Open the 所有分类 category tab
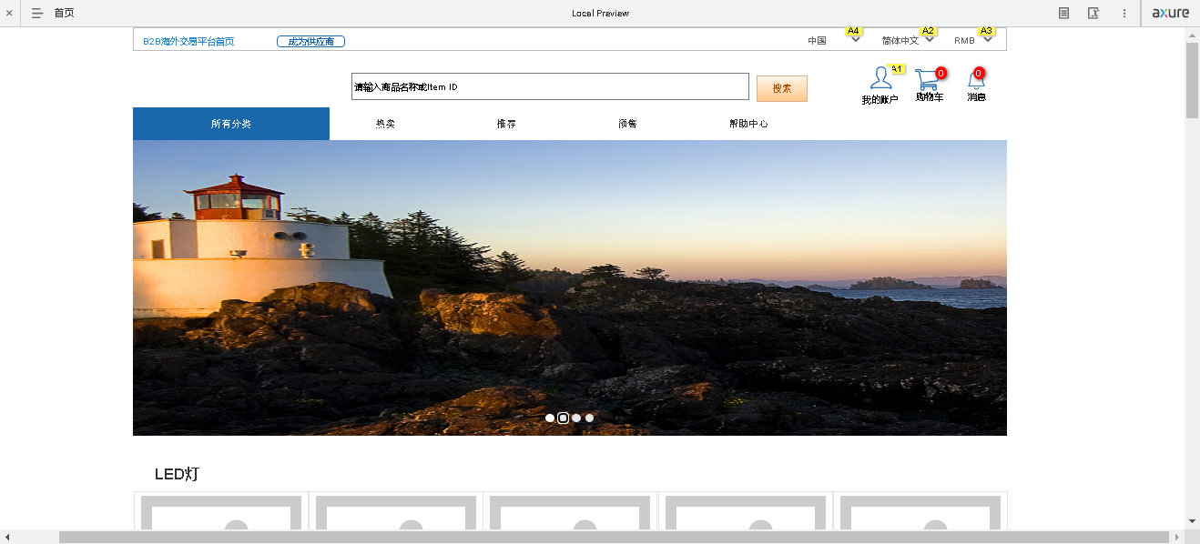Screen dimensions: 1200x544 231,124
